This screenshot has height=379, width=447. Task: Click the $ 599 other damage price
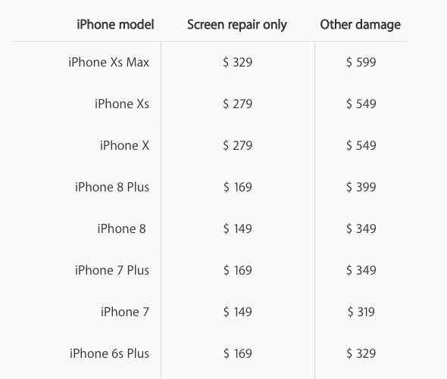[361, 62]
